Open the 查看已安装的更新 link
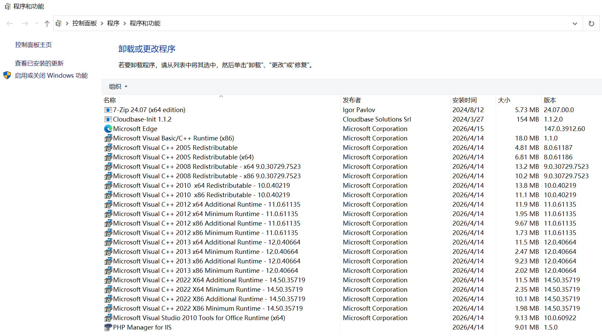 [x=39, y=63]
